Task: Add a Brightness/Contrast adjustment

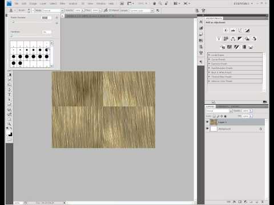Action: click(x=226, y=30)
